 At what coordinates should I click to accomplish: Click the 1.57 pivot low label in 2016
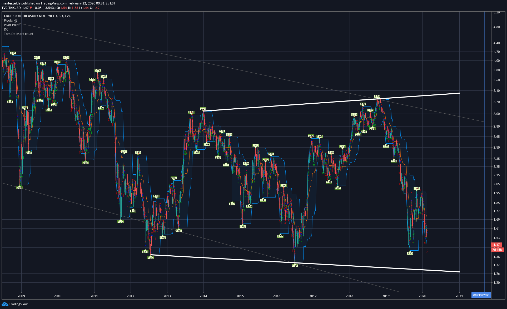pyautogui.click(x=280, y=236)
